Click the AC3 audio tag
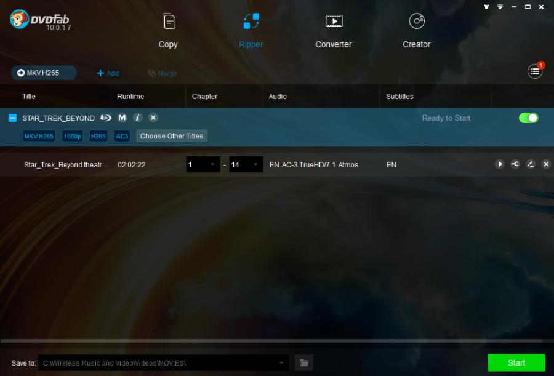 click(122, 136)
